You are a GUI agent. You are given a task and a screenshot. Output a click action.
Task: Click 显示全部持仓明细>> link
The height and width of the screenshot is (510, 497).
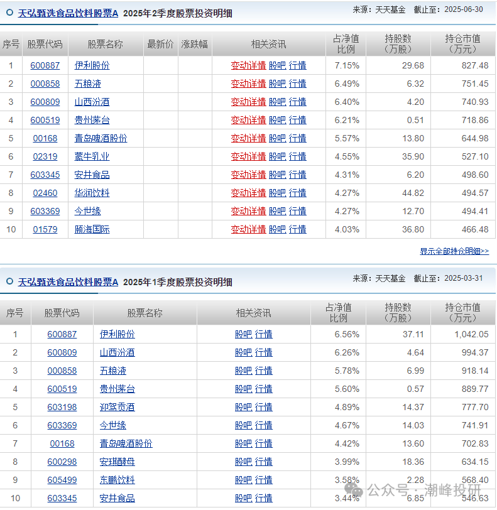pos(454,251)
